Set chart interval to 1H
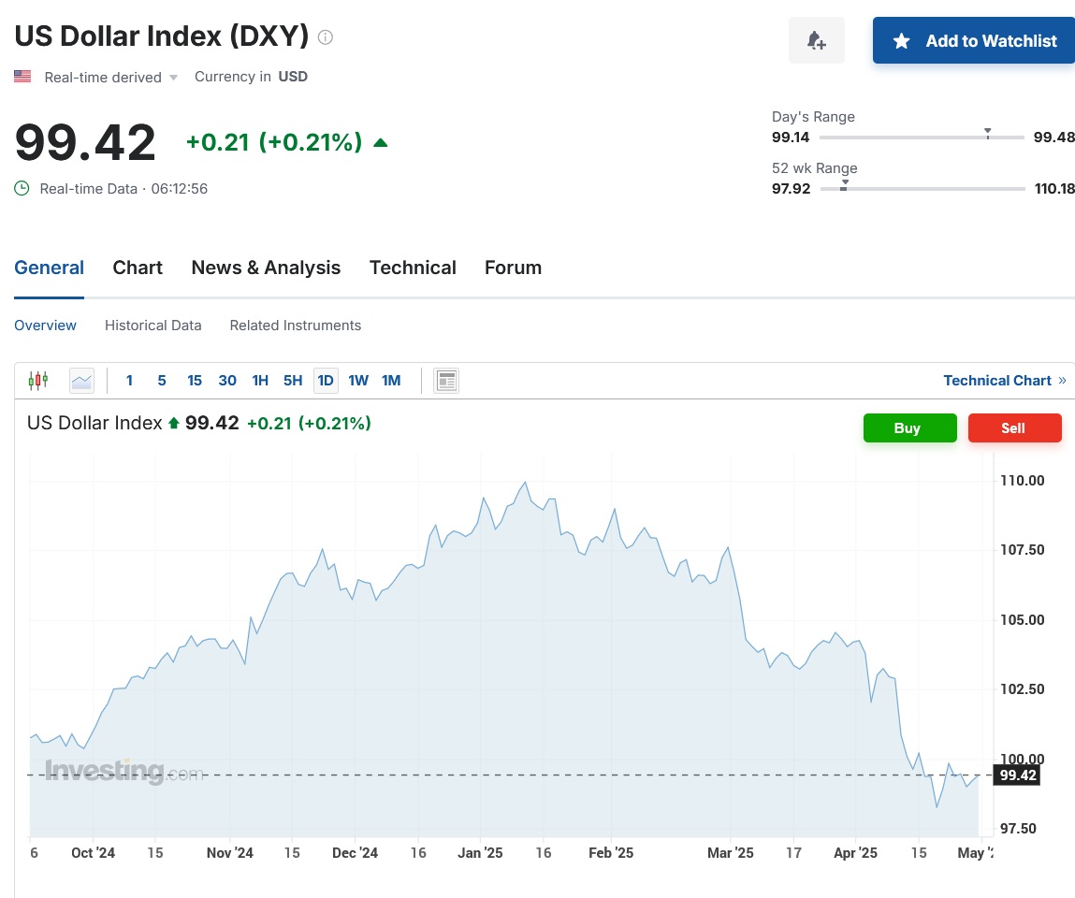This screenshot has height=898, width=1075. [x=260, y=381]
